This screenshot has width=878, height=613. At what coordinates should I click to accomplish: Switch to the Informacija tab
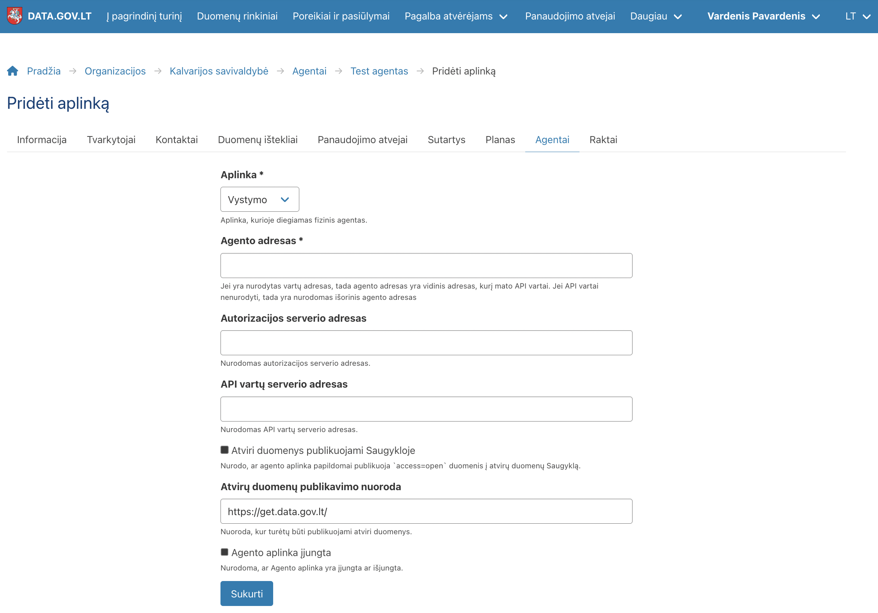[x=42, y=140]
